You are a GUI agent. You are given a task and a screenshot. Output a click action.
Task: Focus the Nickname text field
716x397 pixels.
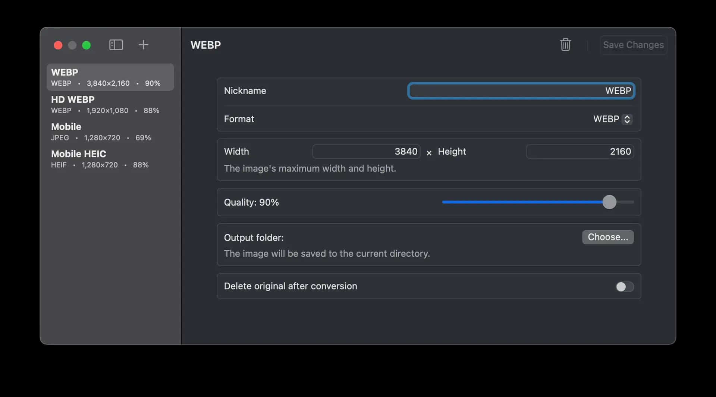[x=521, y=91]
